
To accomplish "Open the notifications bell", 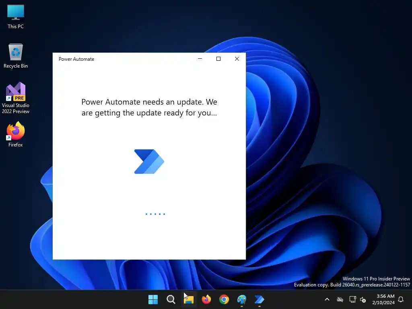I will point(401,299).
